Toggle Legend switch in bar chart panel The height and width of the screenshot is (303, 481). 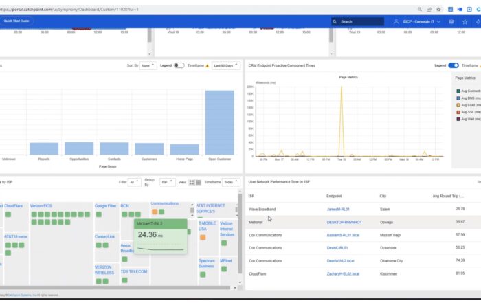(x=179, y=65)
